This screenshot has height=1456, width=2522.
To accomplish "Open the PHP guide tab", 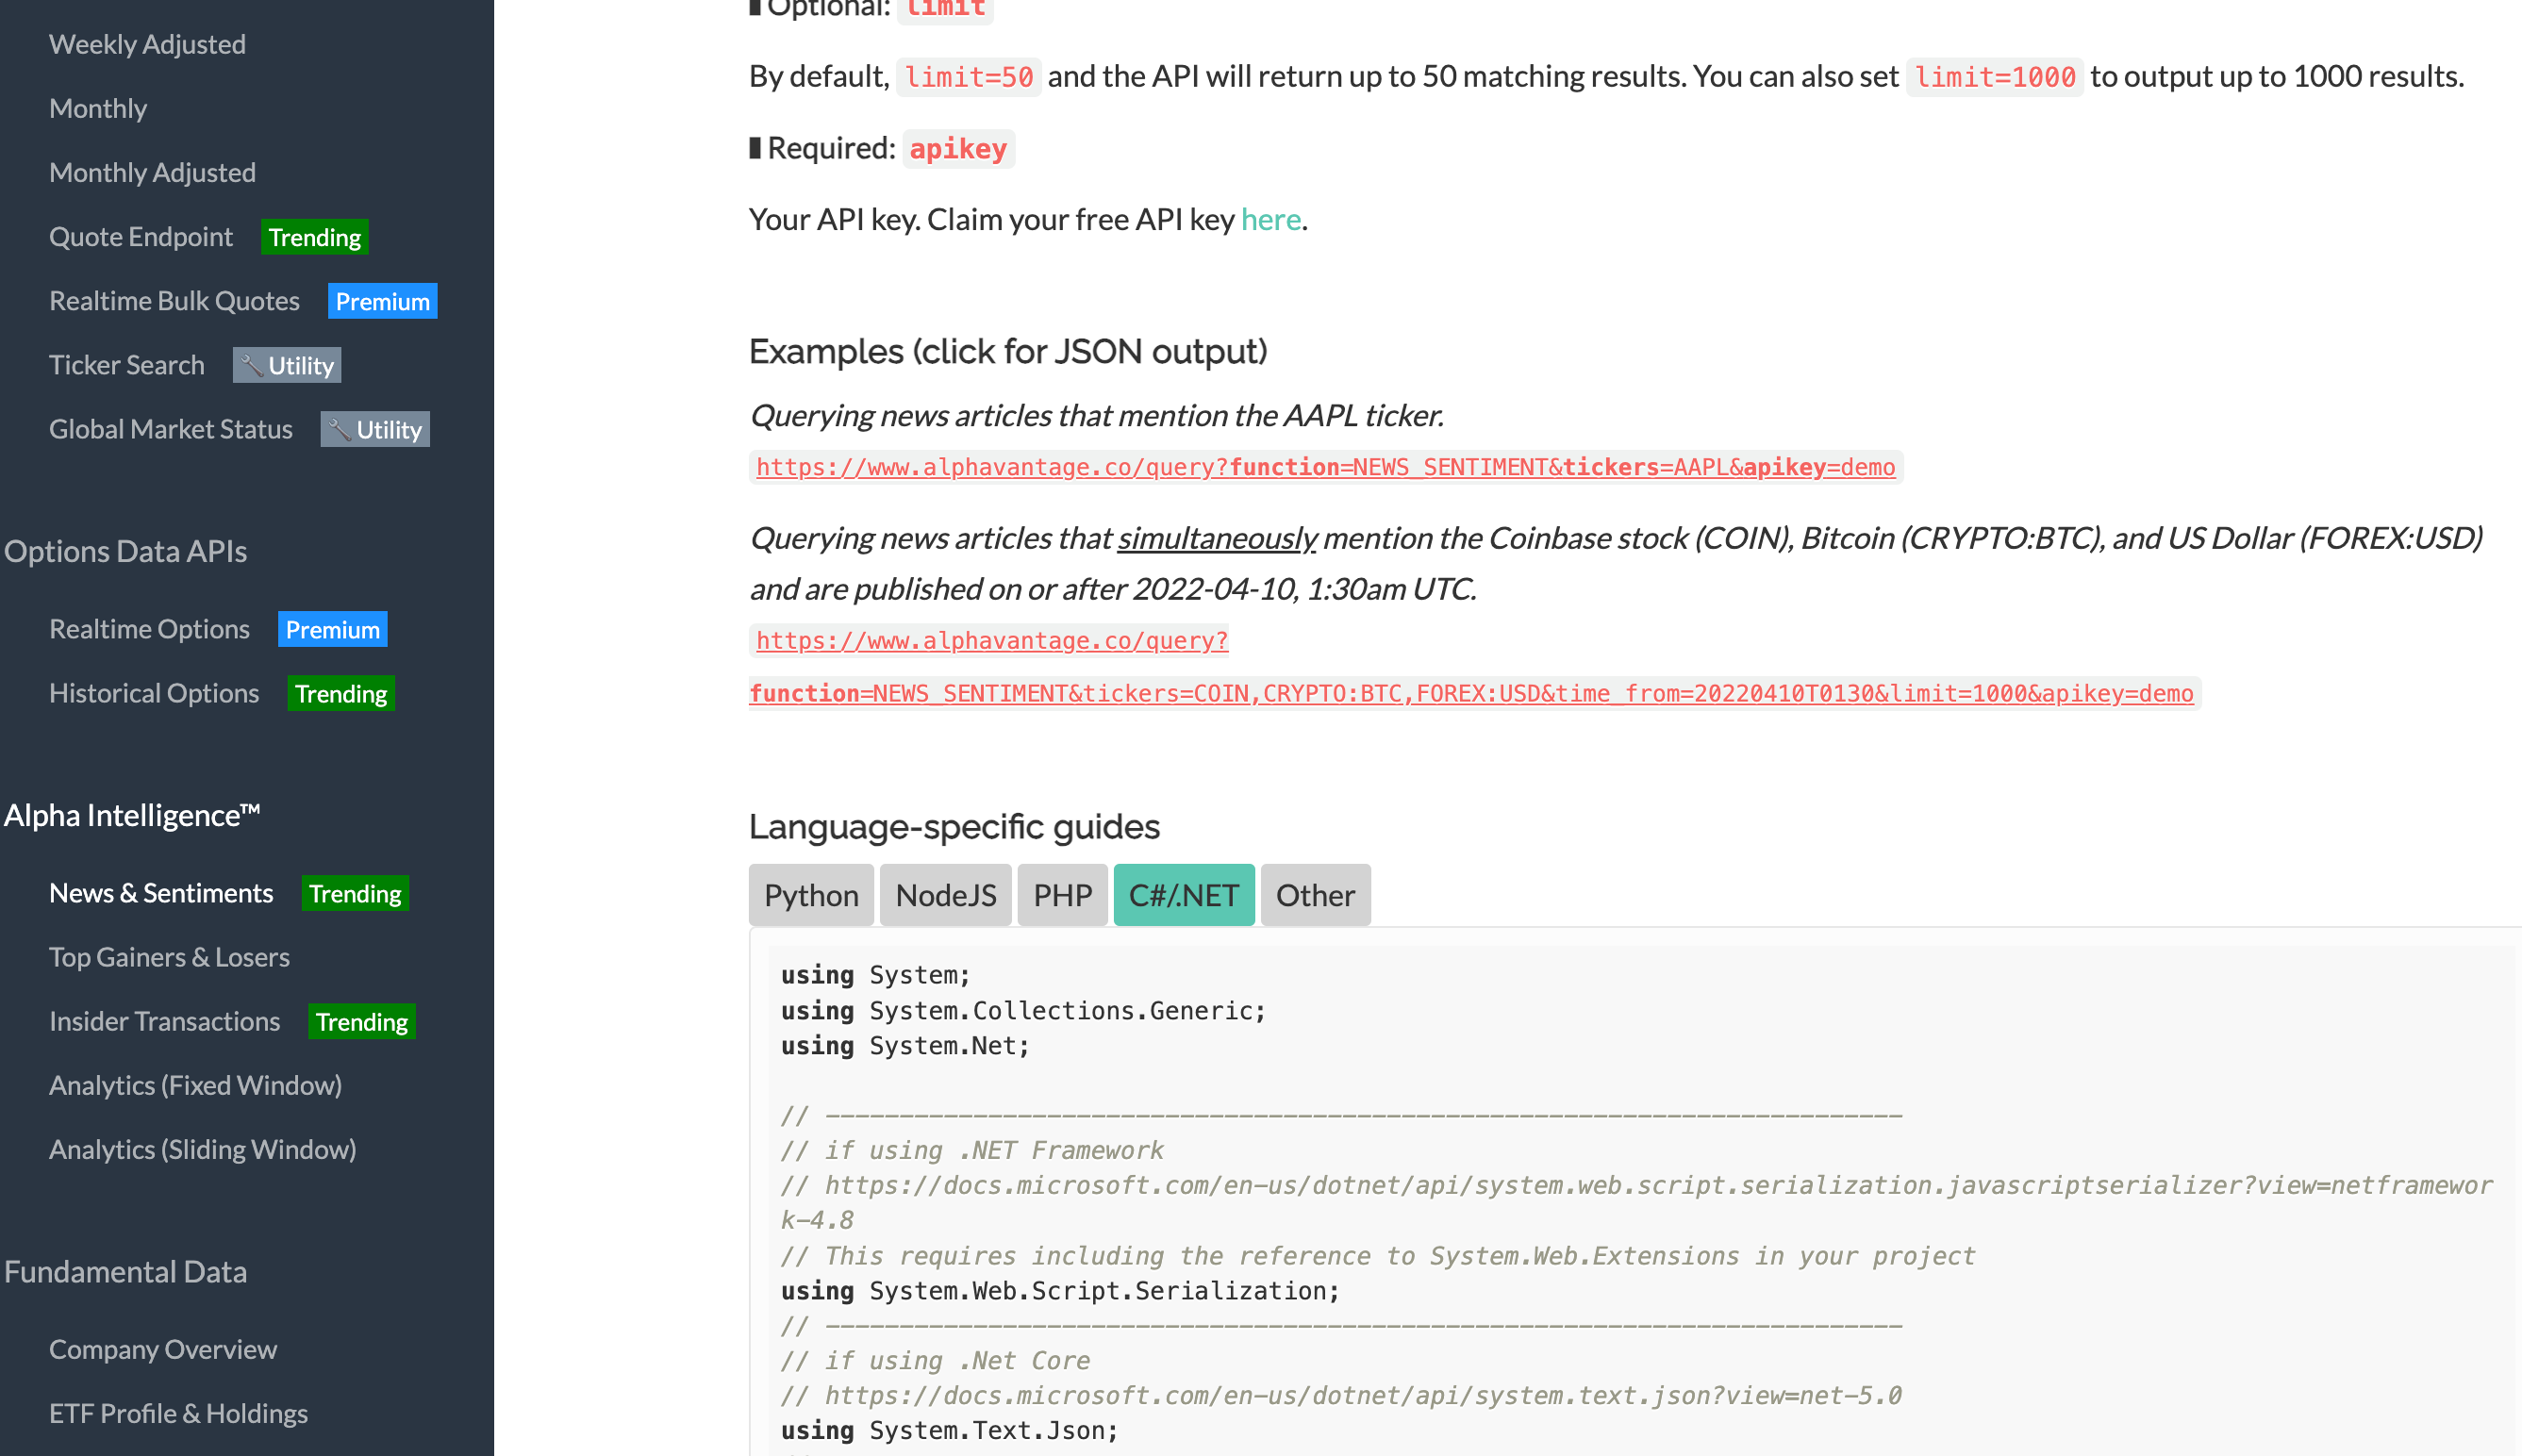I will coord(1062,895).
